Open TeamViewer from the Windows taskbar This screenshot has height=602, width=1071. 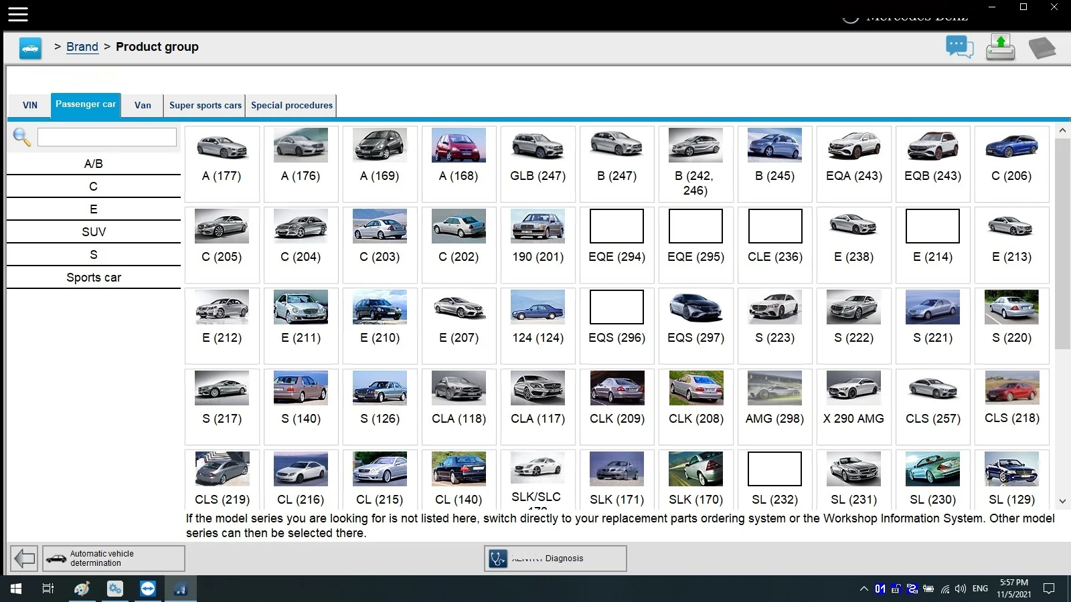pyautogui.click(x=148, y=589)
